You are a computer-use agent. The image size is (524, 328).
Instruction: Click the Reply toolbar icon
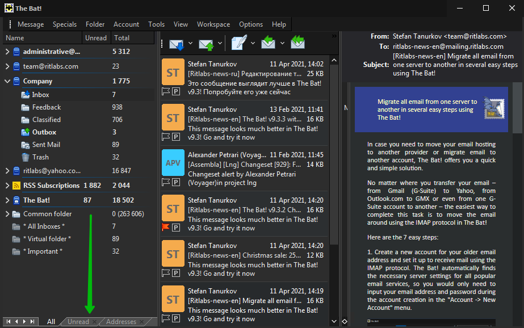(268, 43)
